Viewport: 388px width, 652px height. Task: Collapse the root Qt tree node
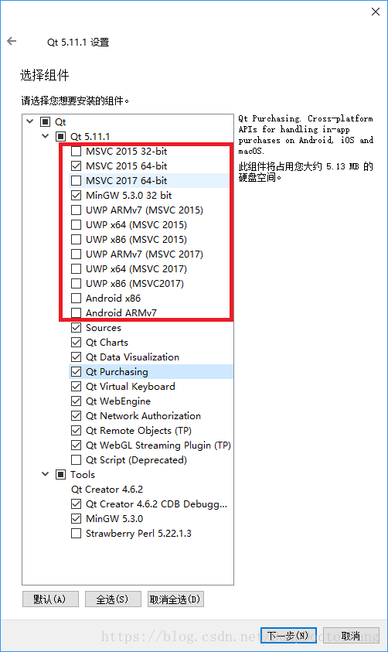(x=30, y=121)
